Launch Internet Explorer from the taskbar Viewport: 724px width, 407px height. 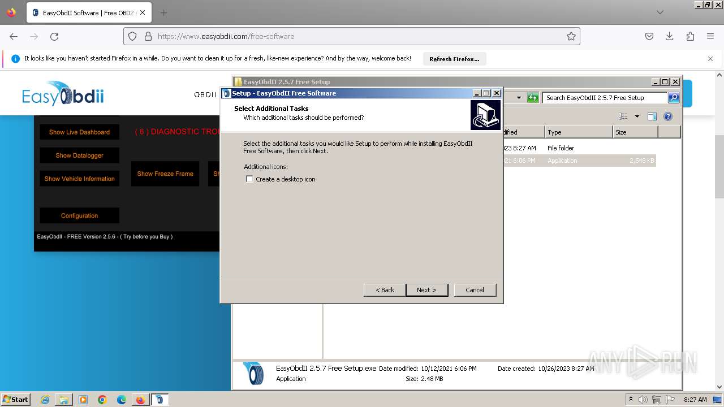45,400
